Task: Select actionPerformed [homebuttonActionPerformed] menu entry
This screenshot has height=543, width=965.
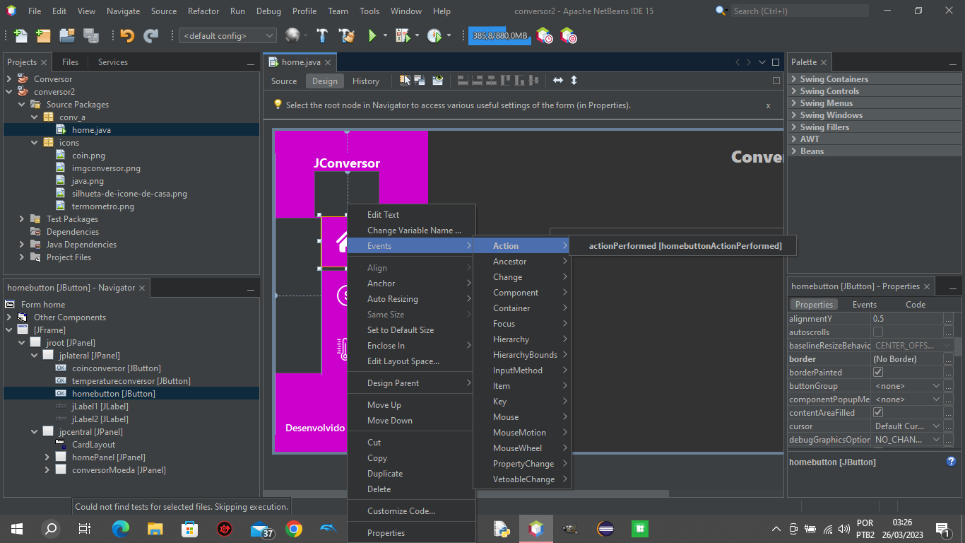Action: pyautogui.click(x=685, y=246)
